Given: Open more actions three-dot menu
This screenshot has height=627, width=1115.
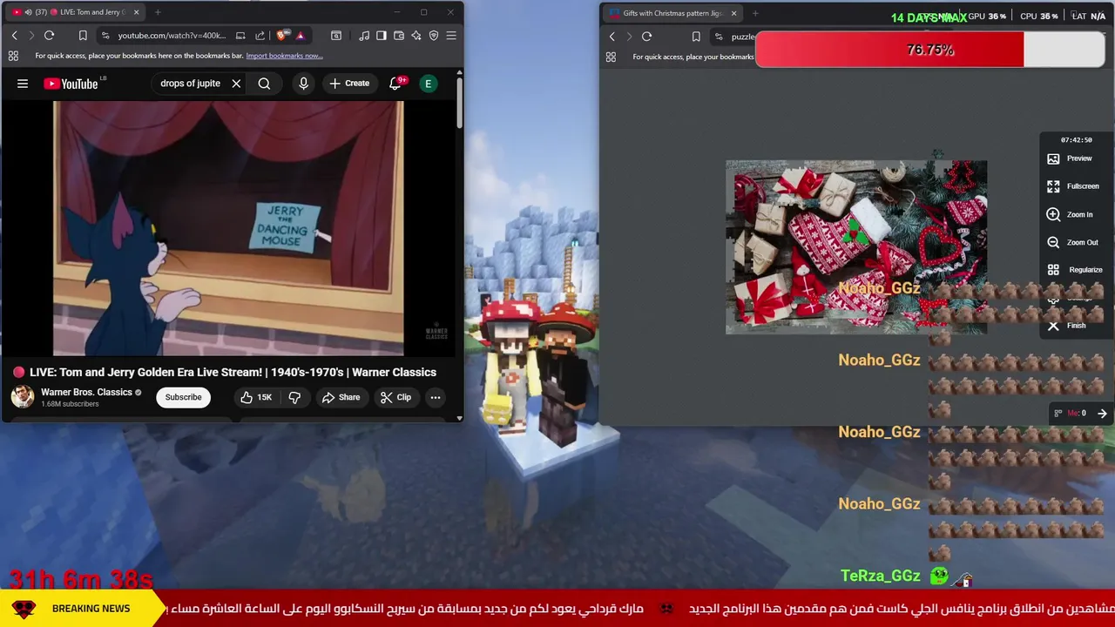Looking at the screenshot, I should (x=435, y=397).
